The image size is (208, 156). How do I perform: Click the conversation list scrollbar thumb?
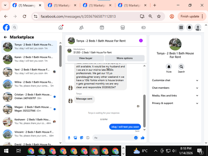(x=60, y=56)
